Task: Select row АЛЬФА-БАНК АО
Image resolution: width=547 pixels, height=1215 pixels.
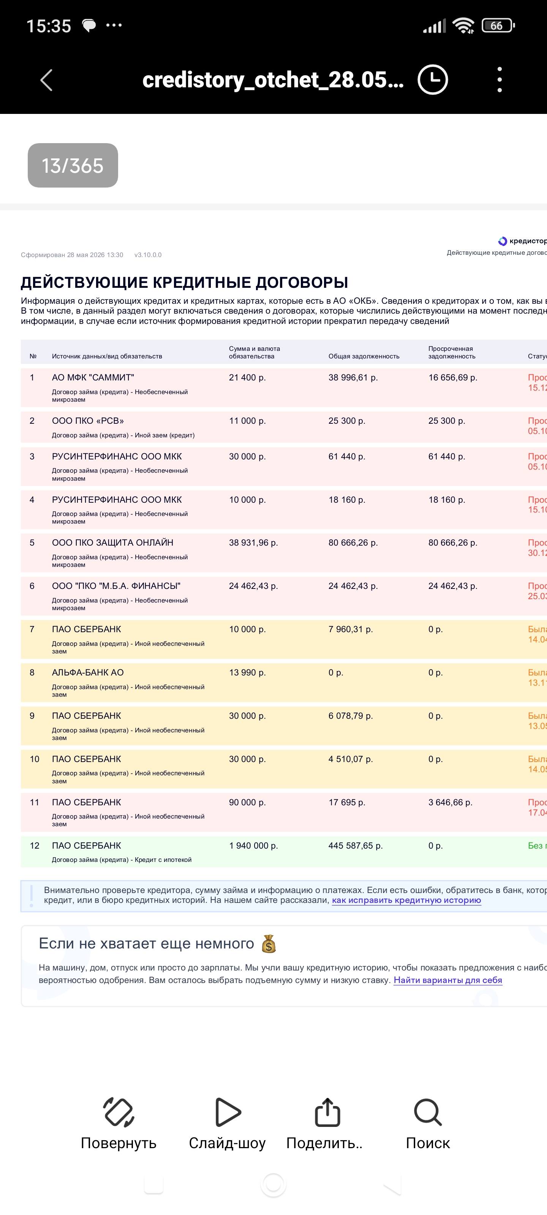Action: pyautogui.click(x=284, y=683)
